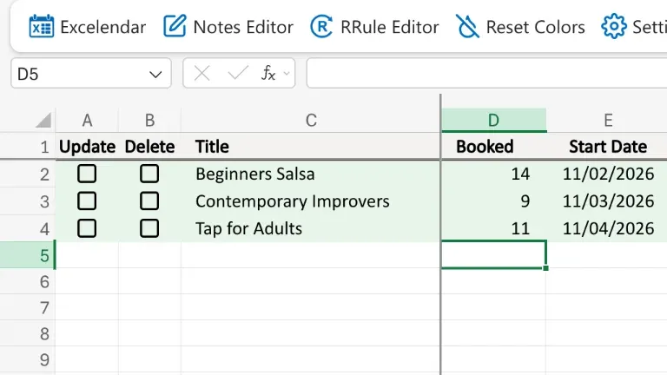Select the Tap for Adults cell

[311, 229]
